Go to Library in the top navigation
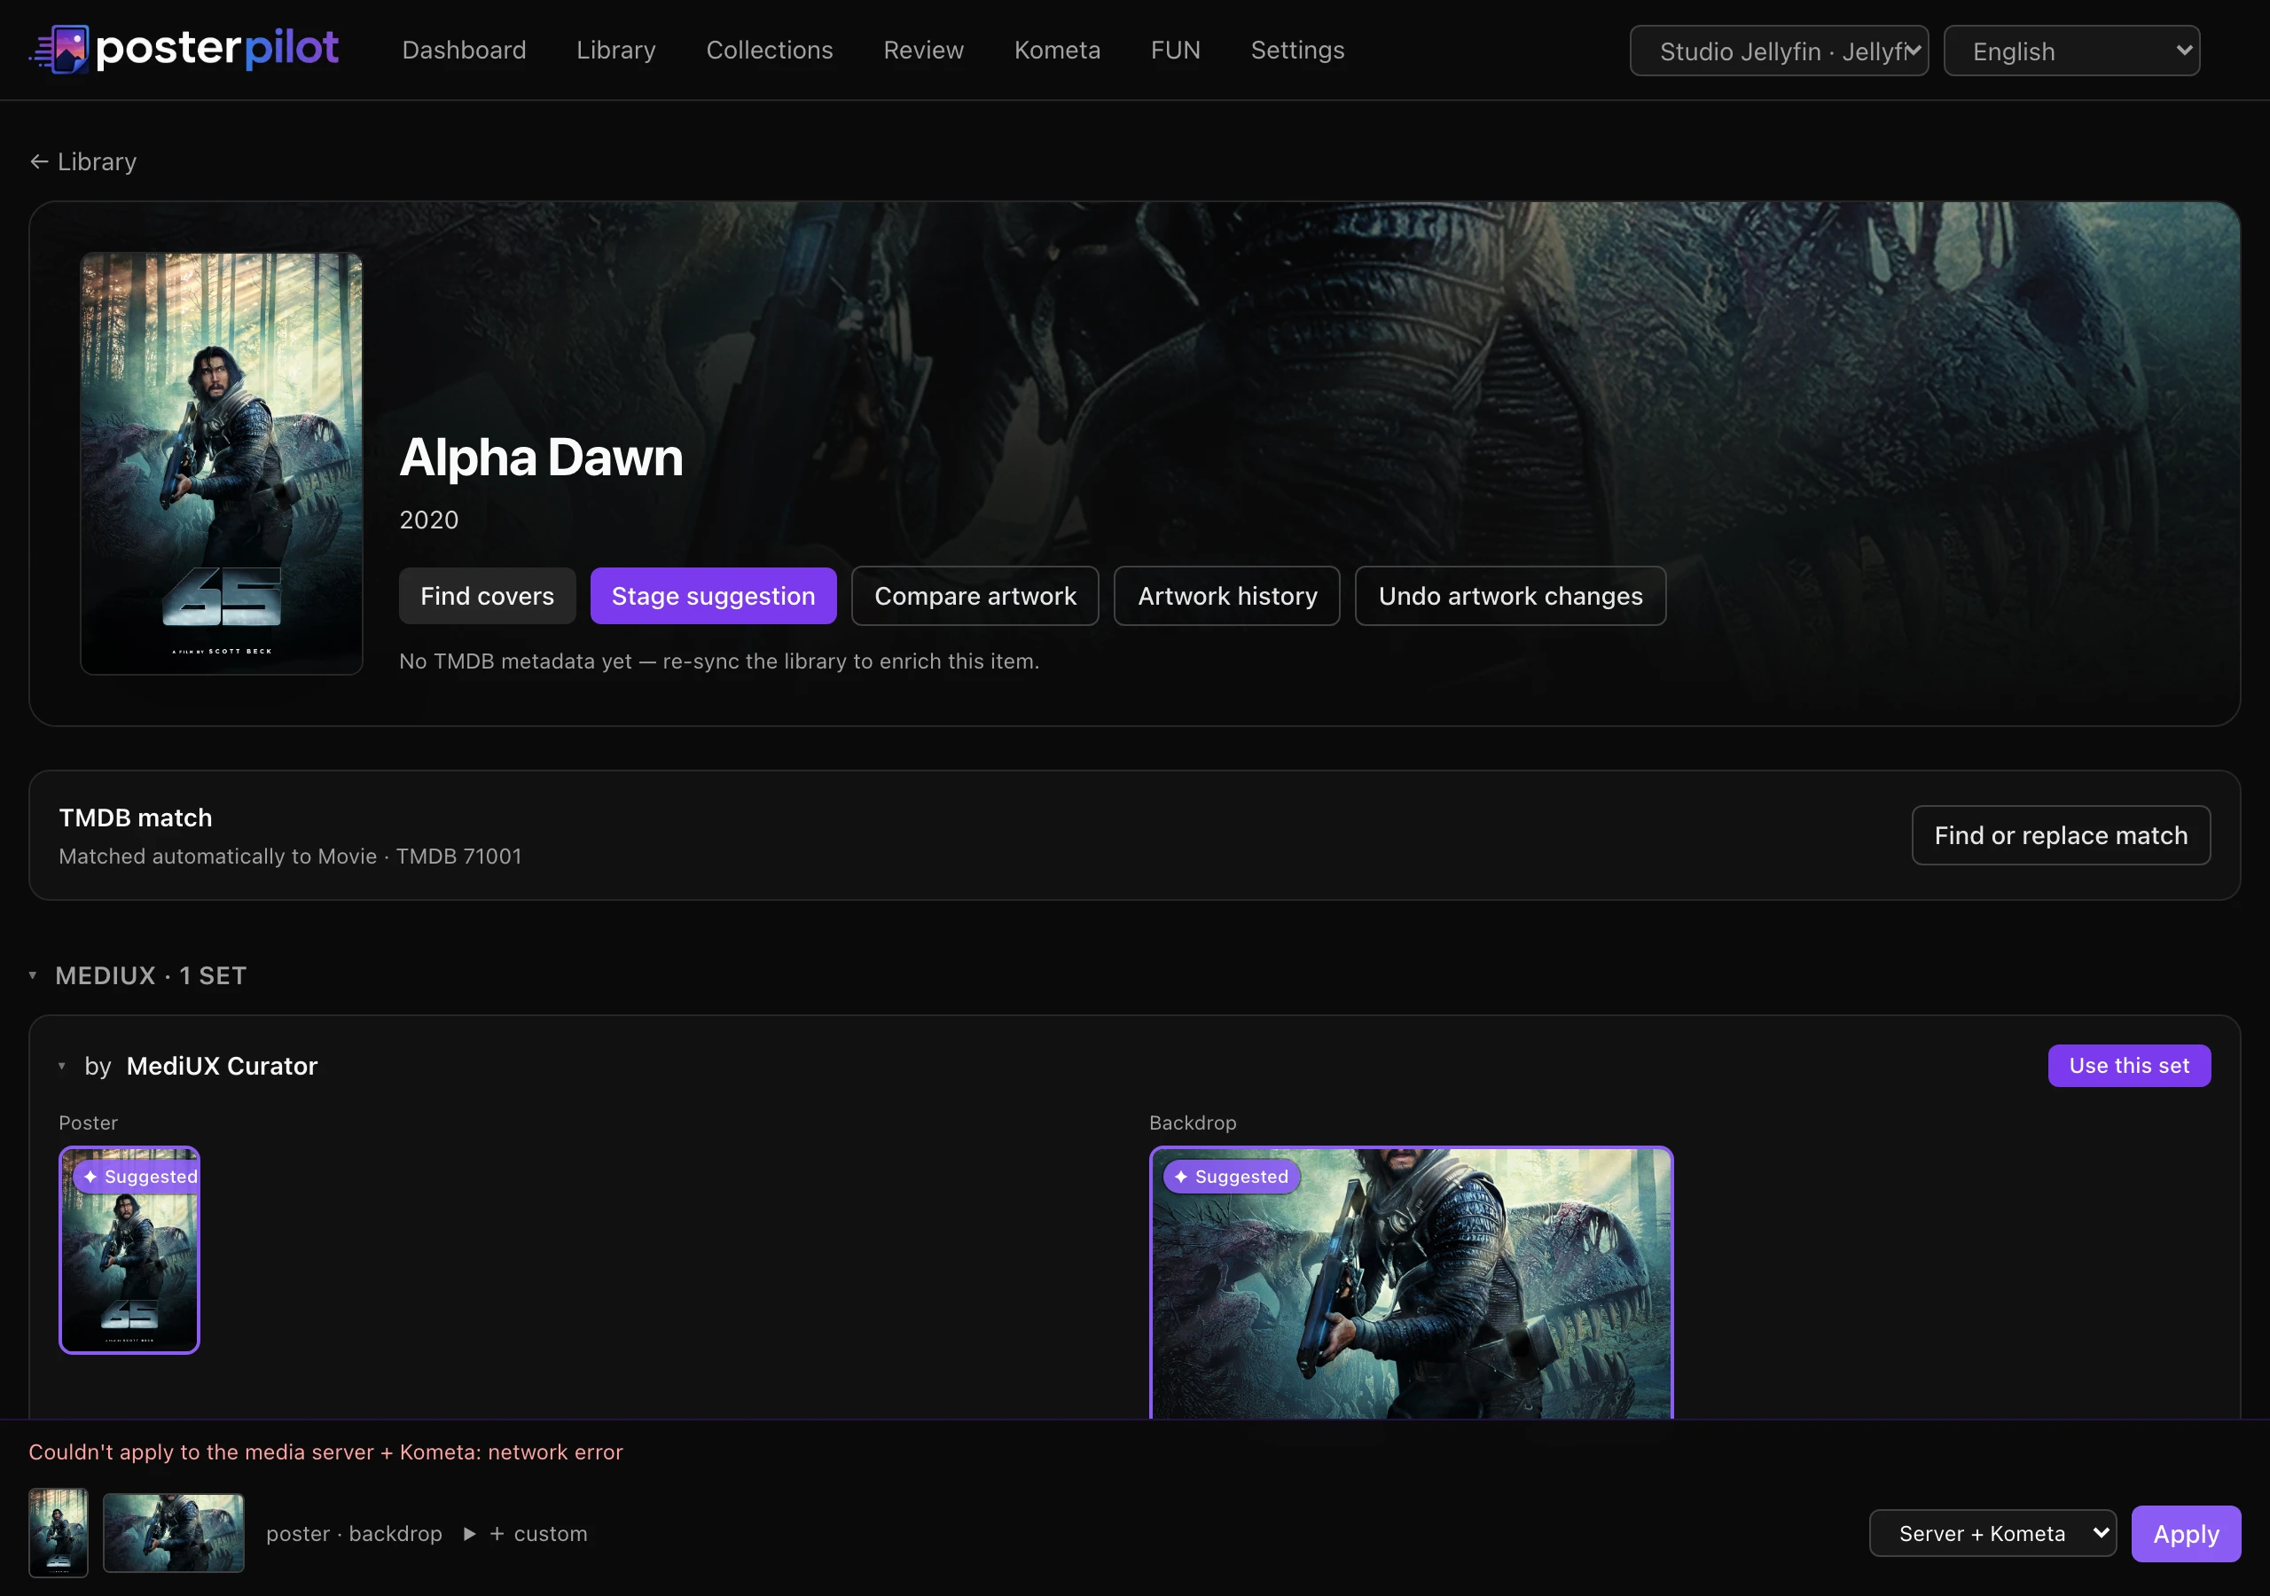The width and height of the screenshot is (2270, 1596). [x=616, y=50]
